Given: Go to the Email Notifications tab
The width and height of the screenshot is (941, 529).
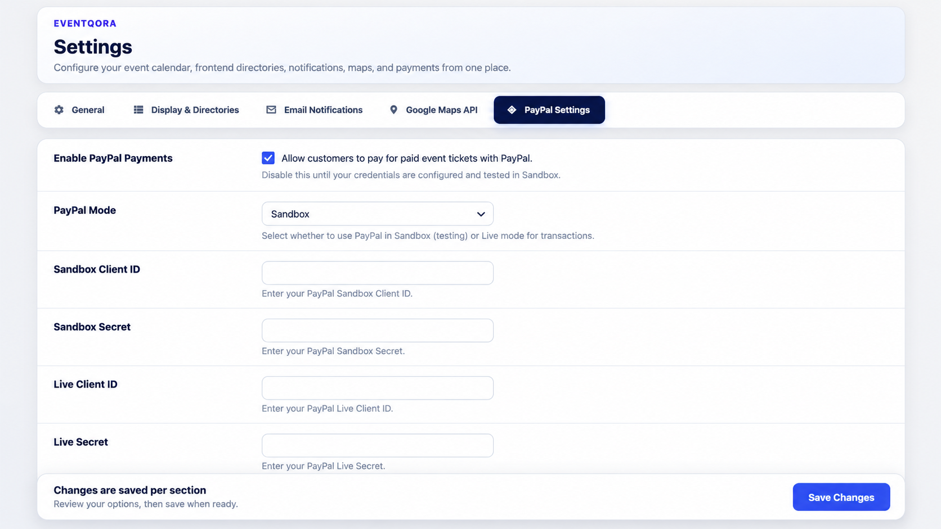Looking at the screenshot, I should (x=315, y=110).
